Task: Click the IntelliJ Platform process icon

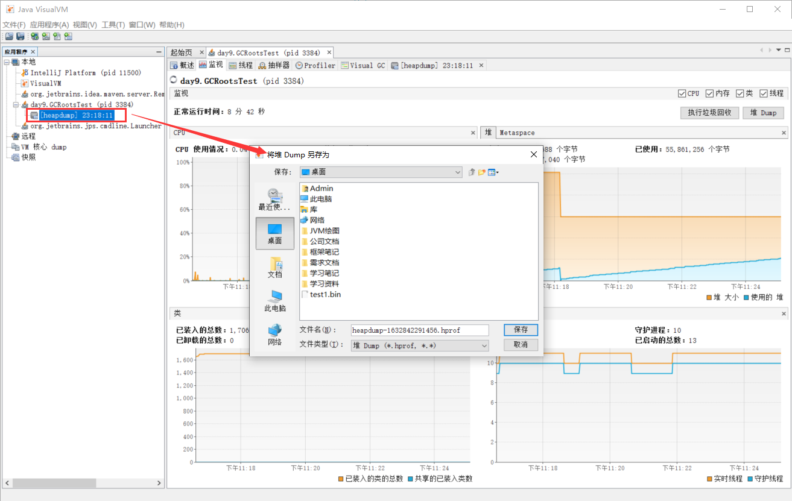Action: point(25,73)
